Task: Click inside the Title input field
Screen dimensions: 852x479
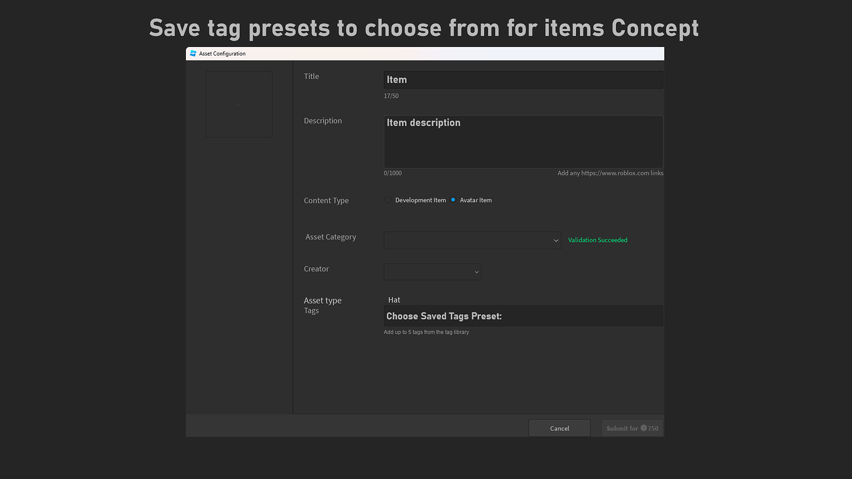Action: [x=523, y=79]
